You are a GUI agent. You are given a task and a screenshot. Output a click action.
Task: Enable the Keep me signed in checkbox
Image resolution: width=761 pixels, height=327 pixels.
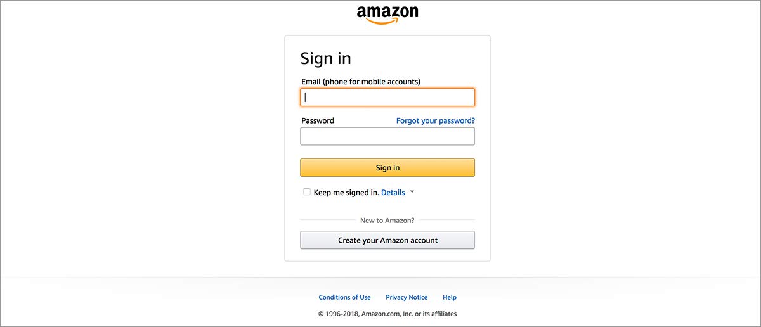pos(307,192)
